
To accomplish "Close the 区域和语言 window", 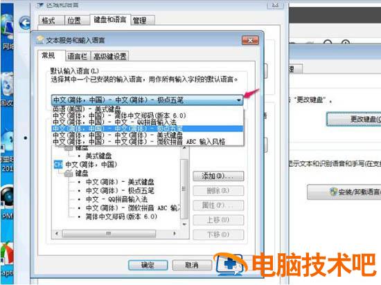I will (275, 5).
